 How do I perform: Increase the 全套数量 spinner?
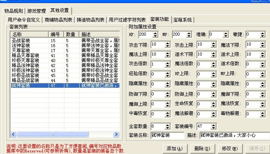pos(167,125)
